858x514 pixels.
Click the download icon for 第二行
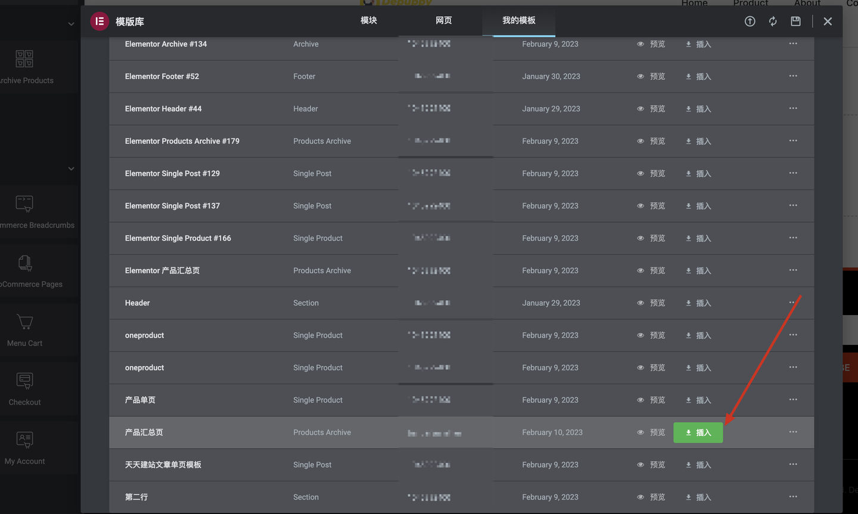pos(688,497)
